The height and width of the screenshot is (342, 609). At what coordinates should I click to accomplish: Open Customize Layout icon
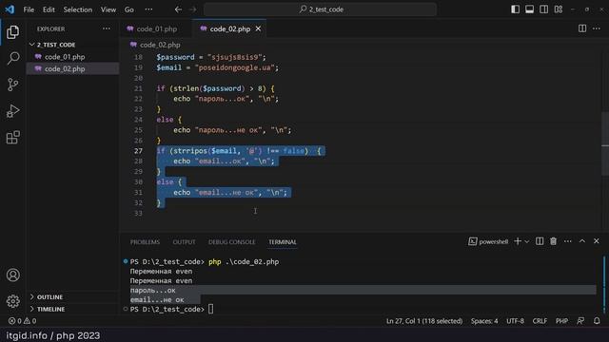pyautogui.click(x=559, y=9)
